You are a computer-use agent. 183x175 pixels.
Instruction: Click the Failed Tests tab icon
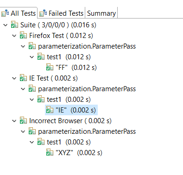pos(43,13)
